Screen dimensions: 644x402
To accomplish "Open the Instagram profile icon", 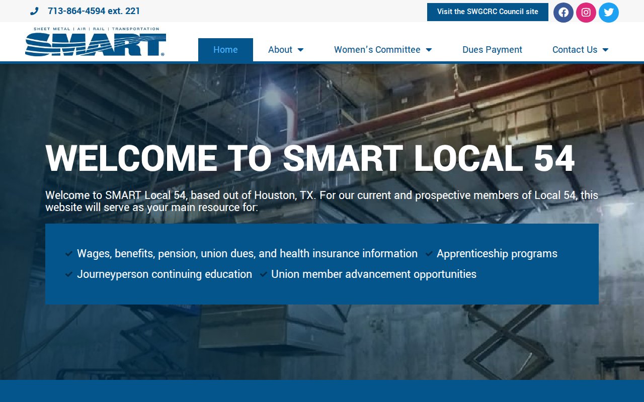I will pos(586,13).
